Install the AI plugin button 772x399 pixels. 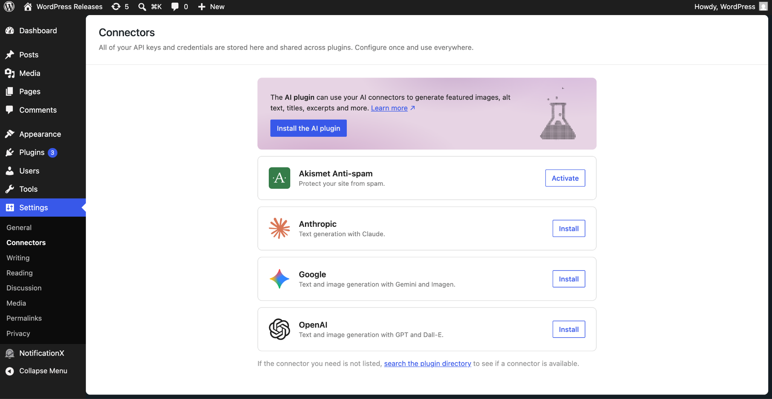tap(308, 128)
